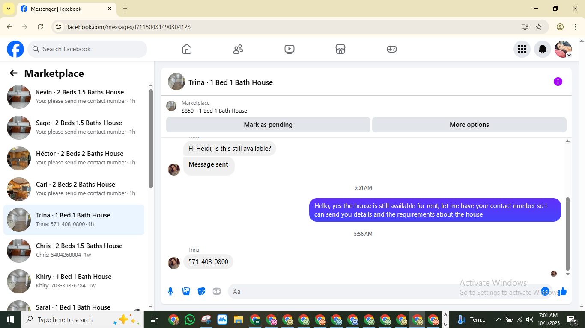585x328 pixels.
Task: Open a new browser tab
Action: (125, 9)
